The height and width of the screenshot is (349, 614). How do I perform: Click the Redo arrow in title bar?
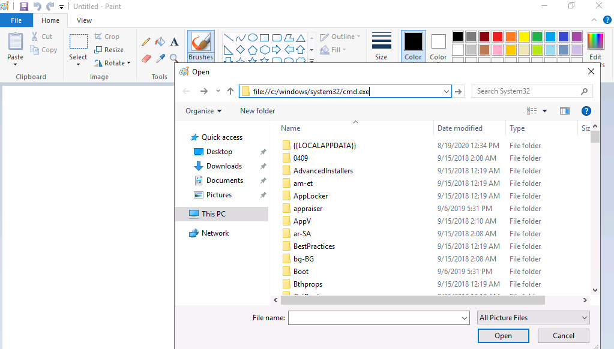(50, 6)
